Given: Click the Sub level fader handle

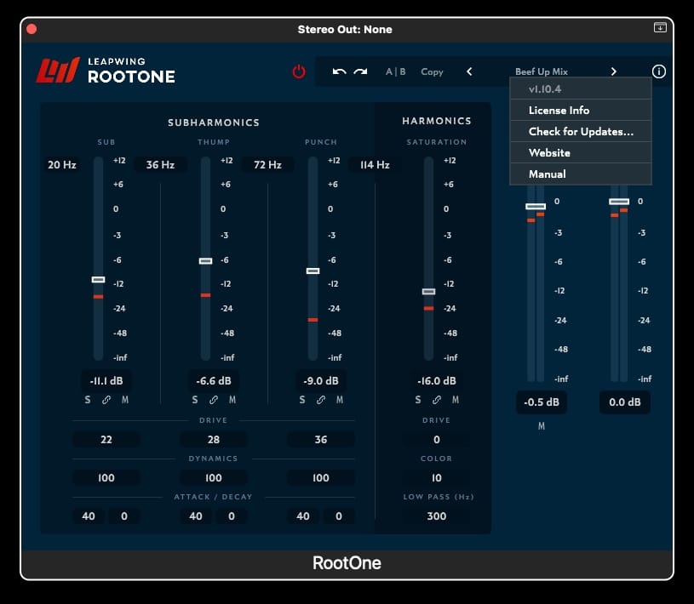Looking at the screenshot, I should (98, 279).
